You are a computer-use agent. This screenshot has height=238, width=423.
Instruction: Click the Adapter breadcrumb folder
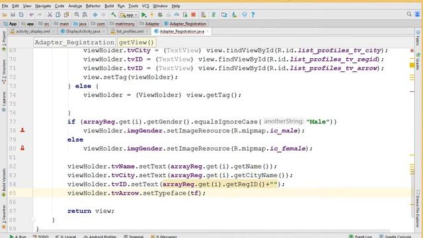pyautogui.click(x=149, y=24)
